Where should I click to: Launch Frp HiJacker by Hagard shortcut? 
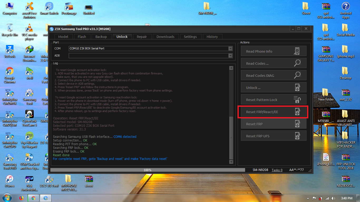29,140
